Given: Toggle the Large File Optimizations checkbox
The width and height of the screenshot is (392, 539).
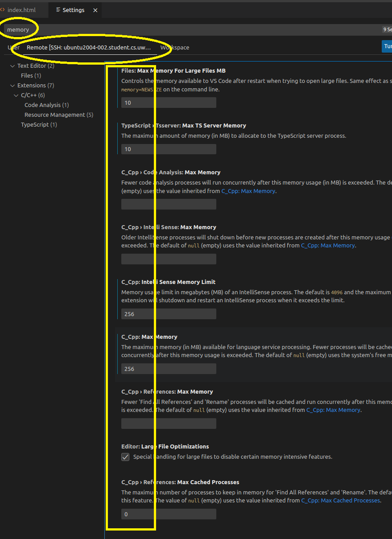Looking at the screenshot, I should (125, 457).
